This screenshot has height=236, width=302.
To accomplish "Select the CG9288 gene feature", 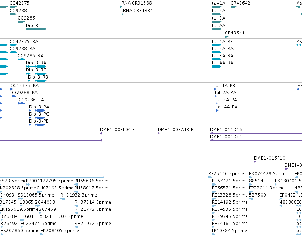I will coord(13,14).
